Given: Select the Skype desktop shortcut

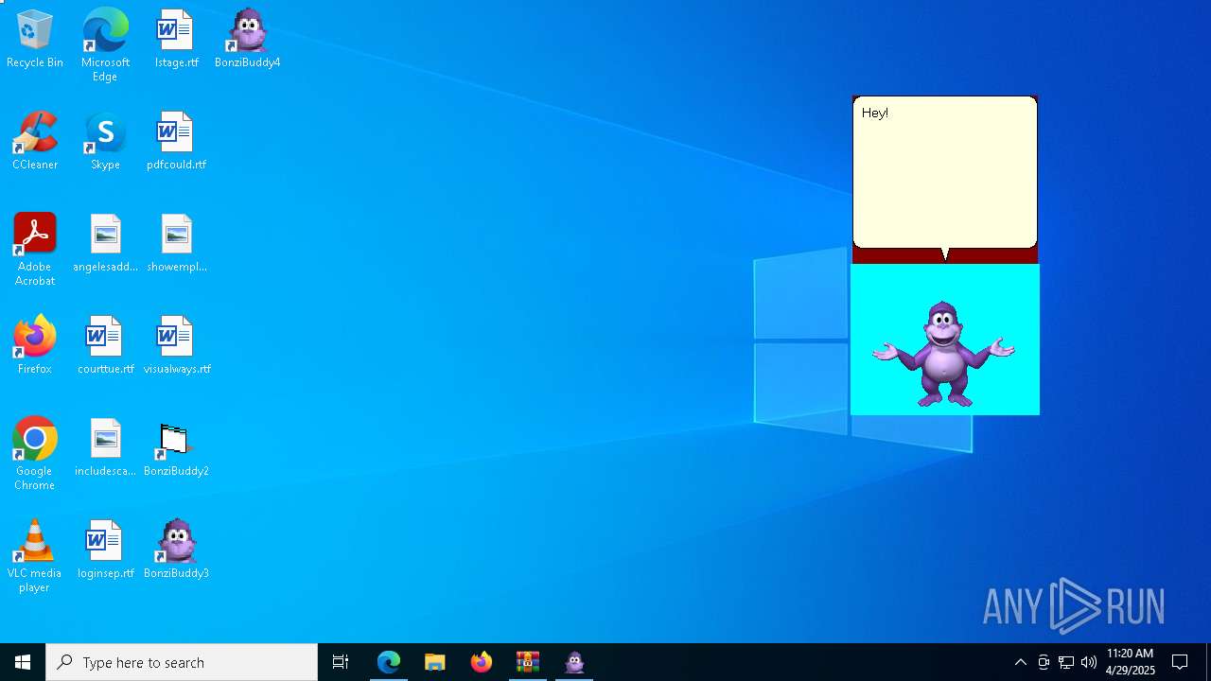Looking at the screenshot, I should click(105, 141).
